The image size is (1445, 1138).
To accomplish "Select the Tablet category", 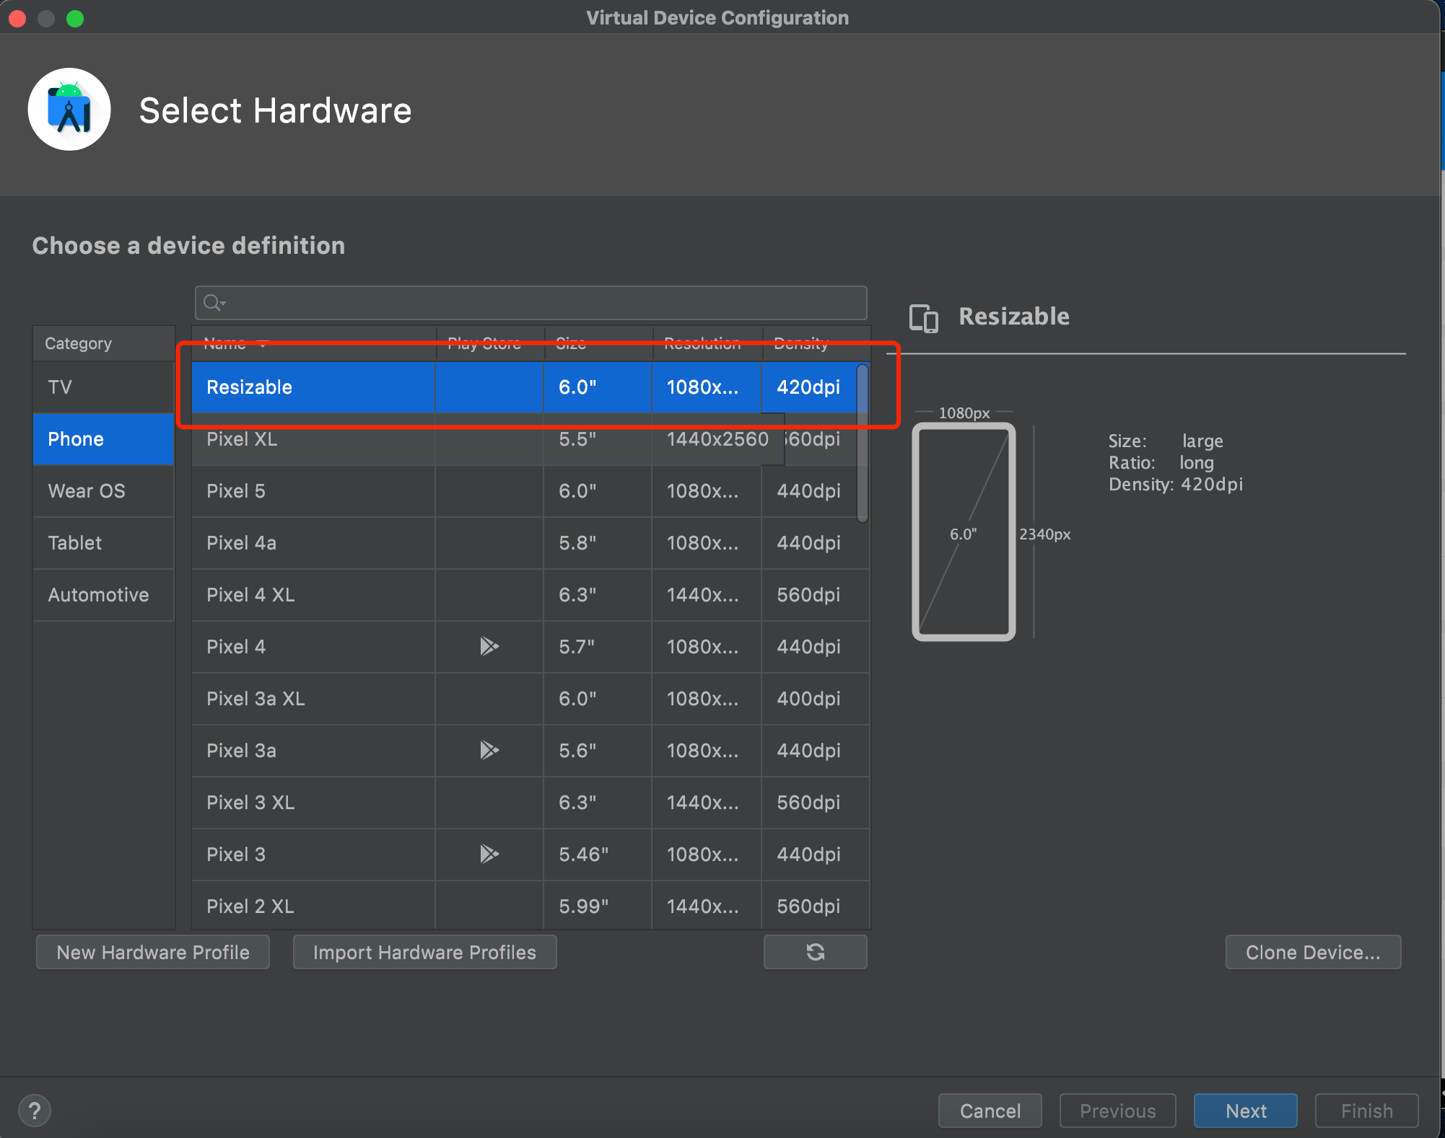I will point(103,543).
